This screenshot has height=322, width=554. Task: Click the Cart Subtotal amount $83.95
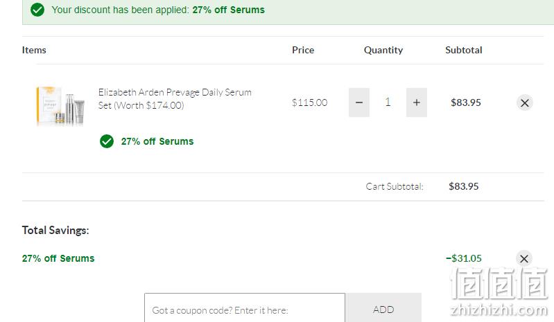pyautogui.click(x=464, y=186)
